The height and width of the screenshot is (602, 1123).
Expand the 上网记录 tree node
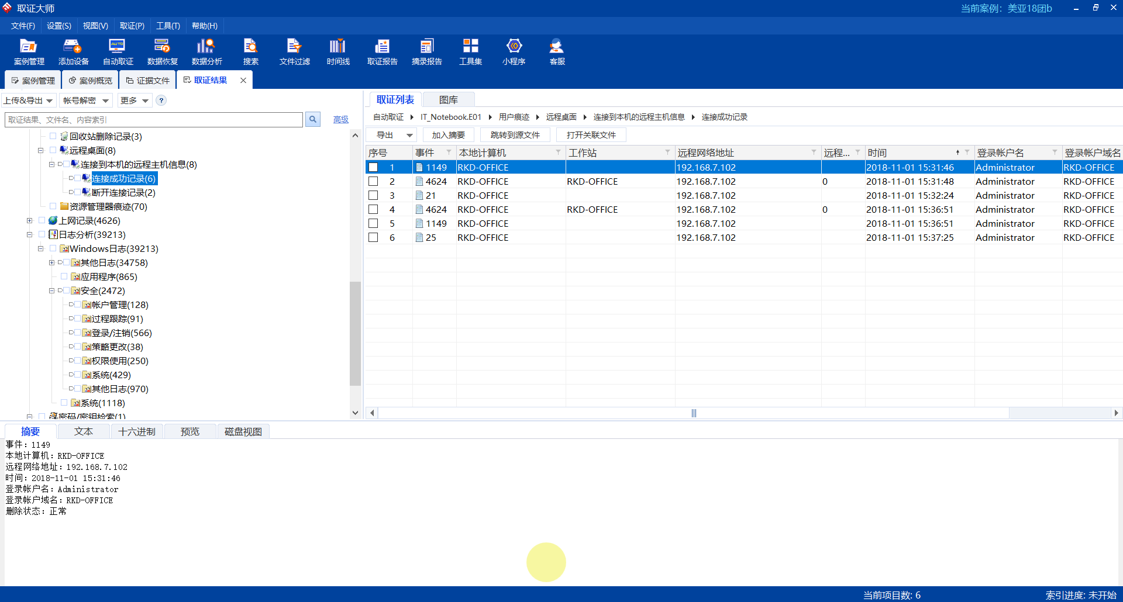[x=29, y=220]
